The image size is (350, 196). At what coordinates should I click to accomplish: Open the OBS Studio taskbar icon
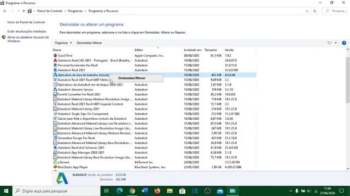click(207, 191)
